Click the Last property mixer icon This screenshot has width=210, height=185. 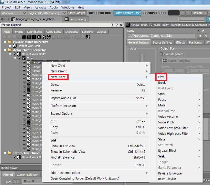(67, 19)
